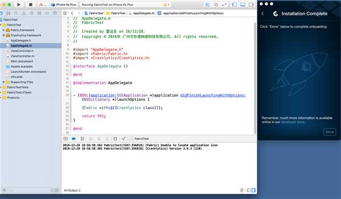Screen dimensions: 341x199
Task: Select the Products group
Action: click(x=13, y=98)
